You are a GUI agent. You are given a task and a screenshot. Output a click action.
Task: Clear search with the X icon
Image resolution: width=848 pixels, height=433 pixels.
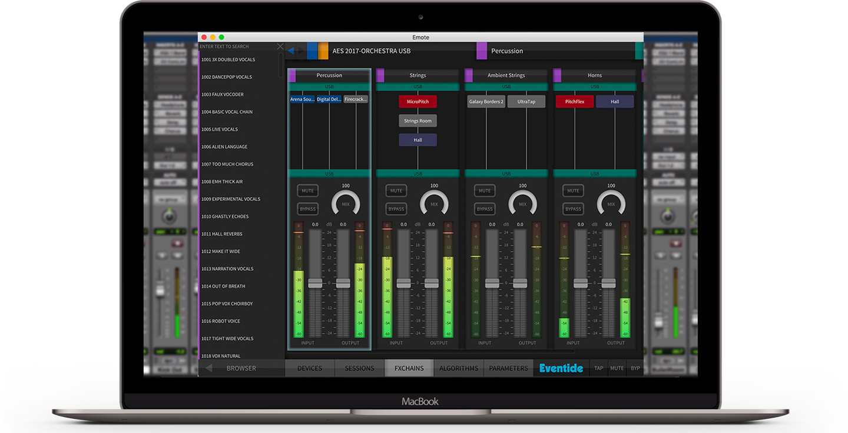(280, 46)
